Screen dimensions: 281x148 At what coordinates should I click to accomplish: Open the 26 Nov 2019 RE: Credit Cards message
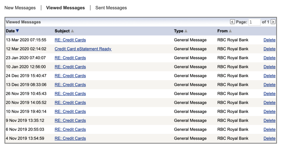[70, 94]
